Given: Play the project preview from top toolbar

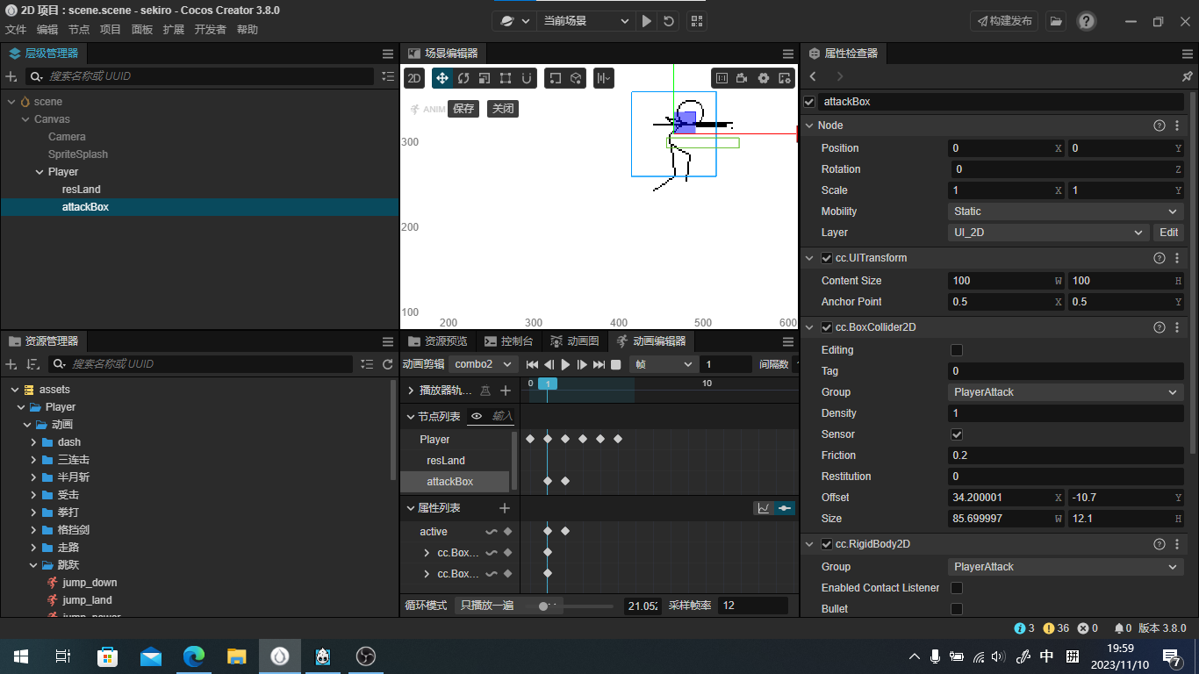Looking at the screenshot, I should (x=647, y=21).
